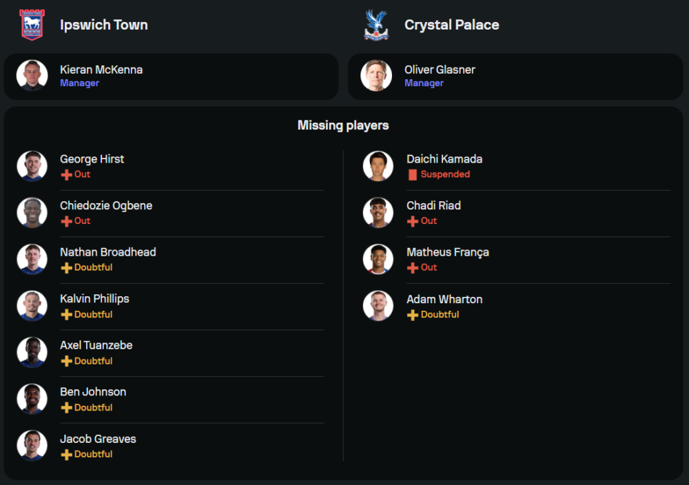689x485 pixels.
Task: Click Adam Wharton's yellow doubtful cross icon
Action: point(413,315)
